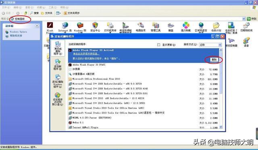Select the IP查看器 v6.4 program row
Image resolution: width=258 pixels, height=150 pixels.
pos(144,74)
